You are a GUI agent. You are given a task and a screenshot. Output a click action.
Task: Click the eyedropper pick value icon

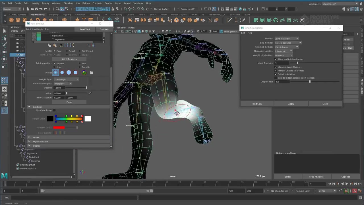tap(90, 93)
